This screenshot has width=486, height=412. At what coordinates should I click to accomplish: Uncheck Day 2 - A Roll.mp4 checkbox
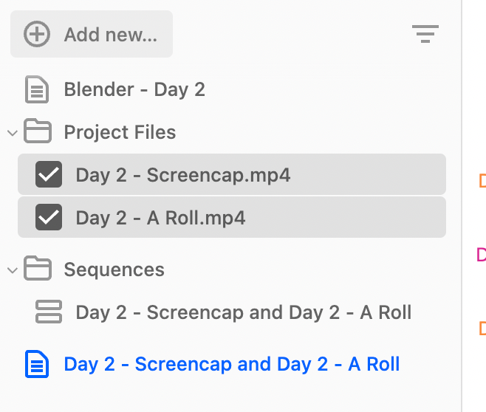coord(49,217)
